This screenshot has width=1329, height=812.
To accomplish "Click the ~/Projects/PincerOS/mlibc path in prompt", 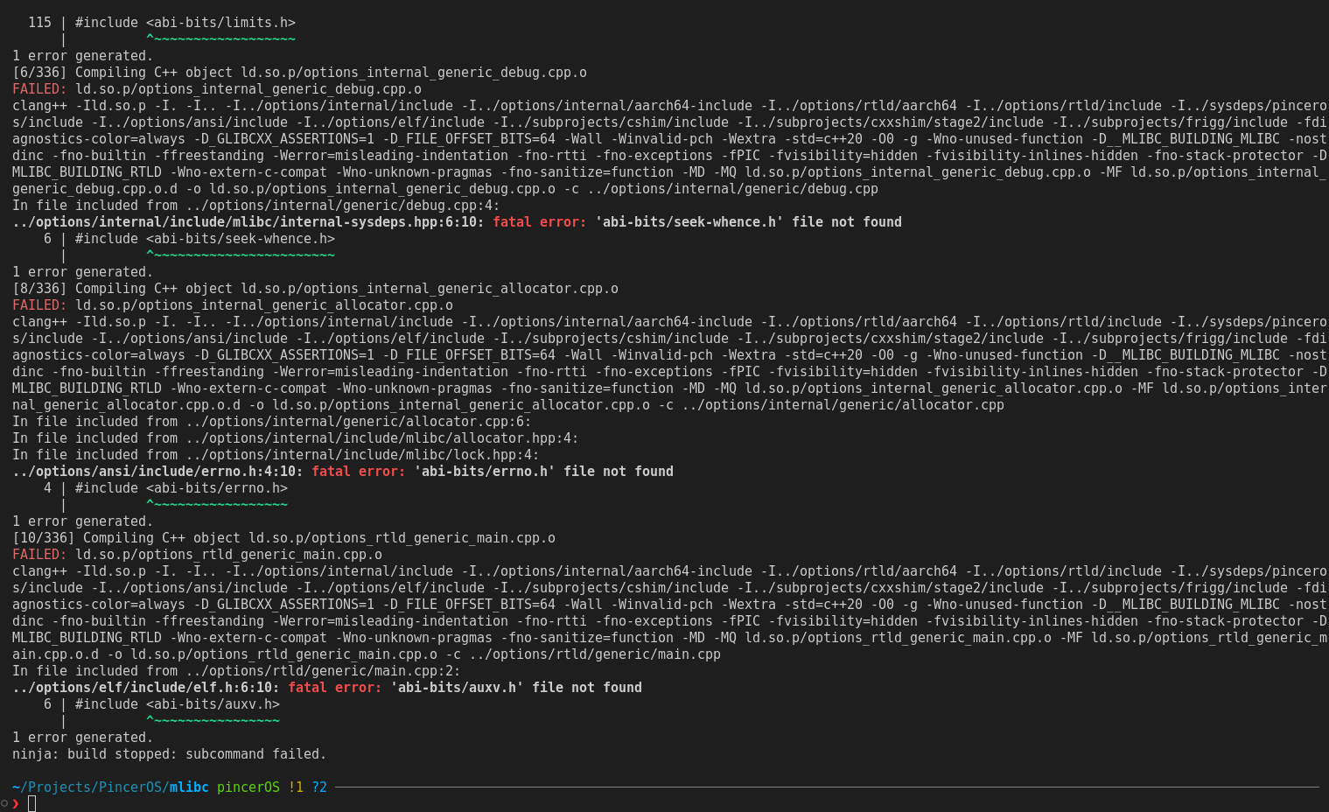I will [110, 787].
